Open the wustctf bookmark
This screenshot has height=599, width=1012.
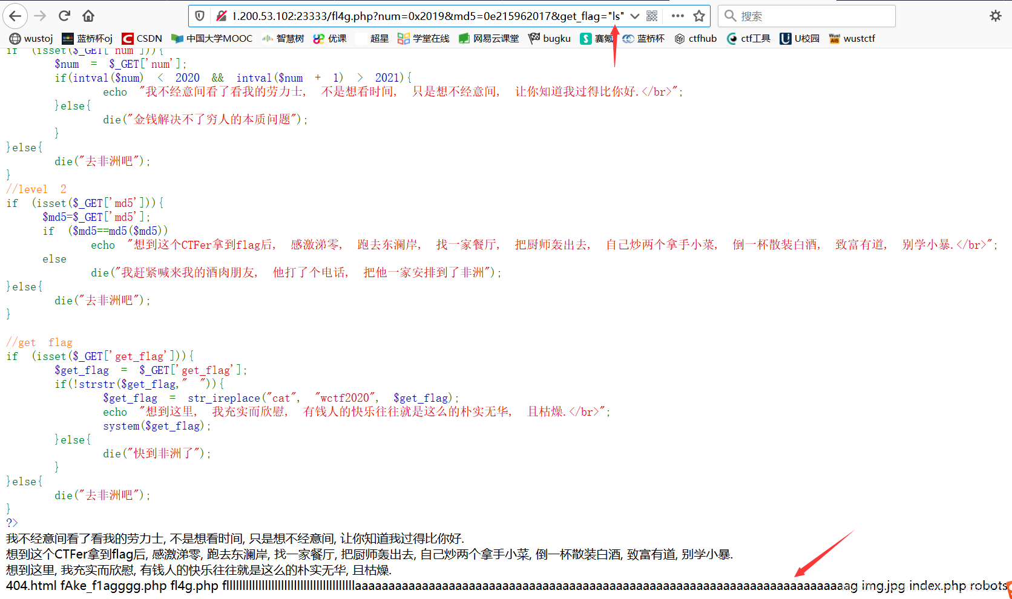[852, 38]
